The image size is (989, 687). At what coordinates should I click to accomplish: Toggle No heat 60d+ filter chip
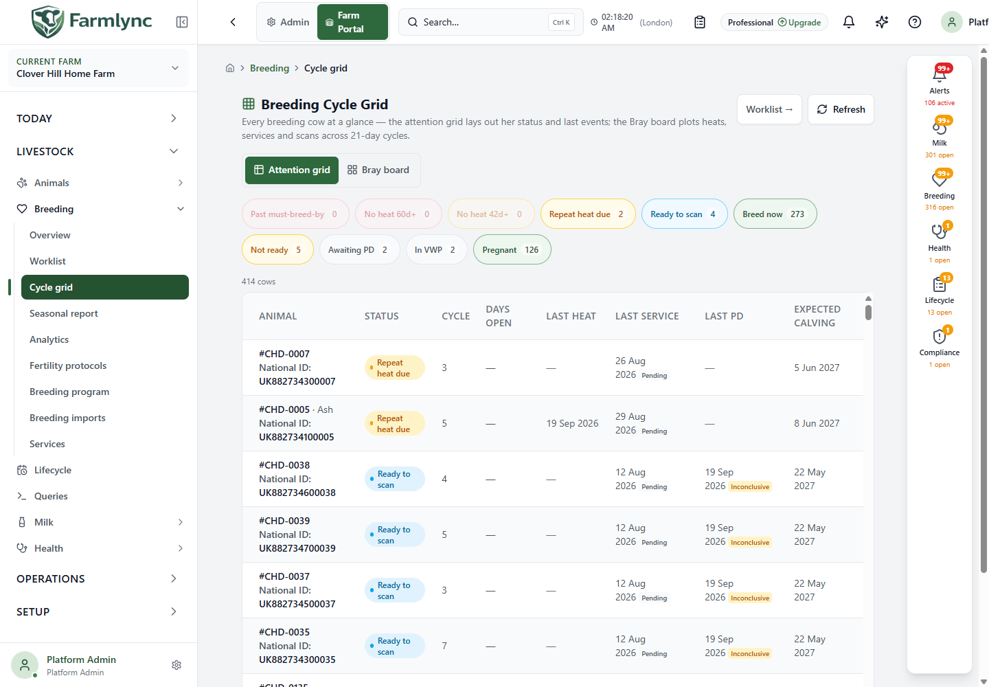point(398,214)
